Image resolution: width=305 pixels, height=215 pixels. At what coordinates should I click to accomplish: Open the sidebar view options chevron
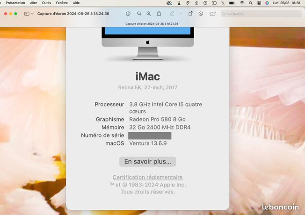pos(32,14)
